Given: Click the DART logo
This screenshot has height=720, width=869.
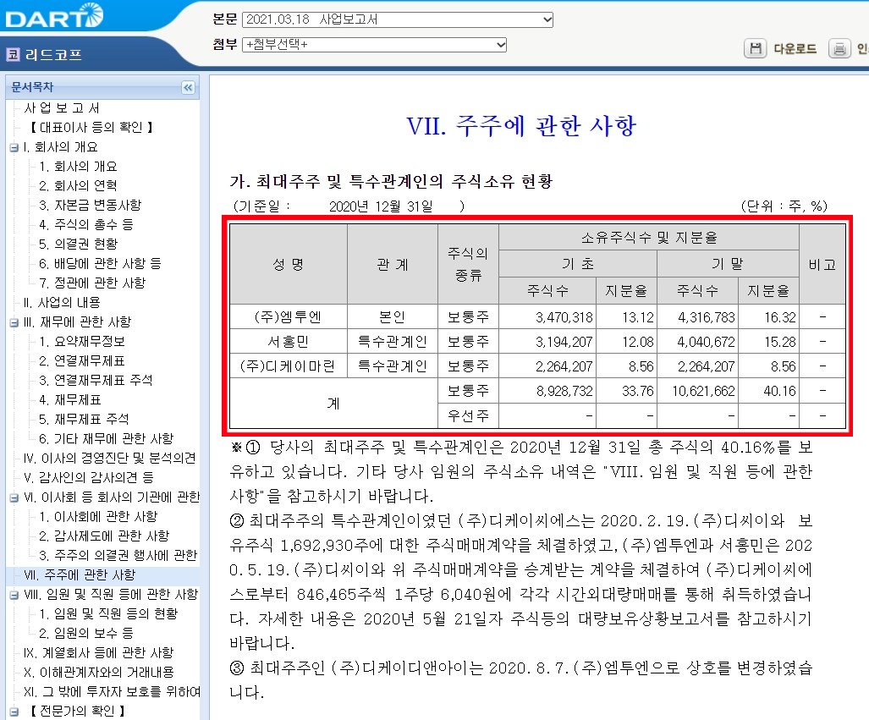Looking at the screenshot, I should [x=54, y=15].
